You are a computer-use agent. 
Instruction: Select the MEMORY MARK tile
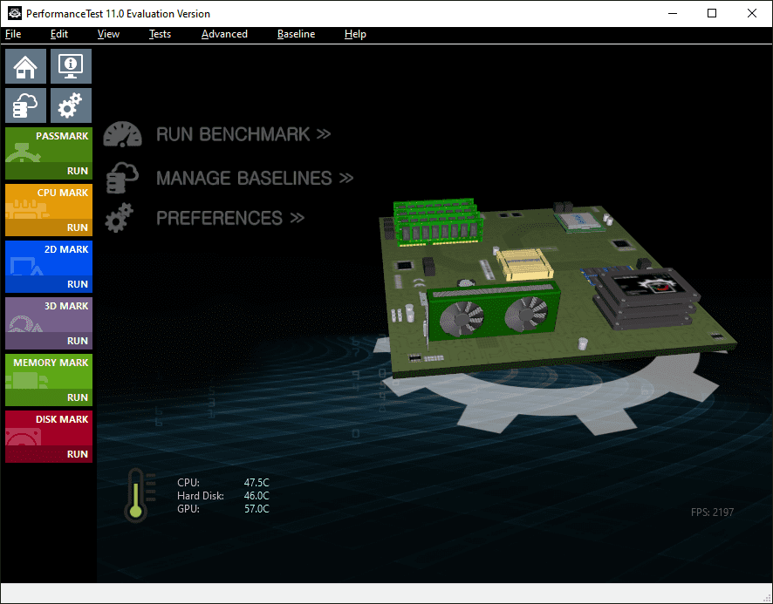pos(49,372)
